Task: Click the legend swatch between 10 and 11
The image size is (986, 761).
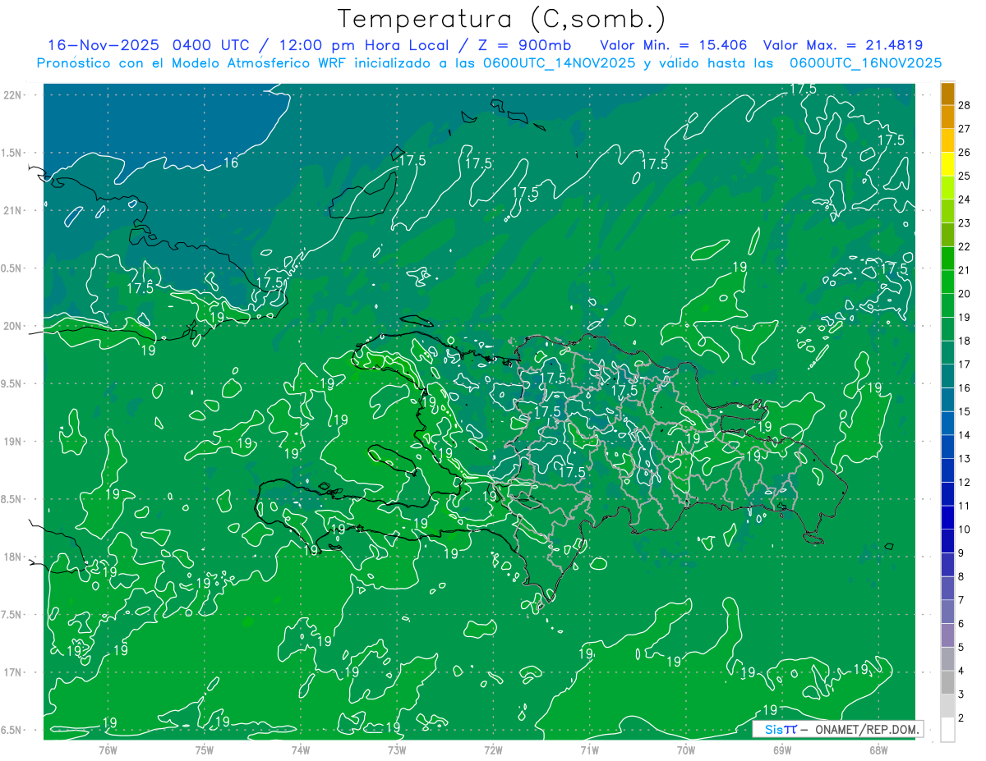Action: [x=947, y=517]
